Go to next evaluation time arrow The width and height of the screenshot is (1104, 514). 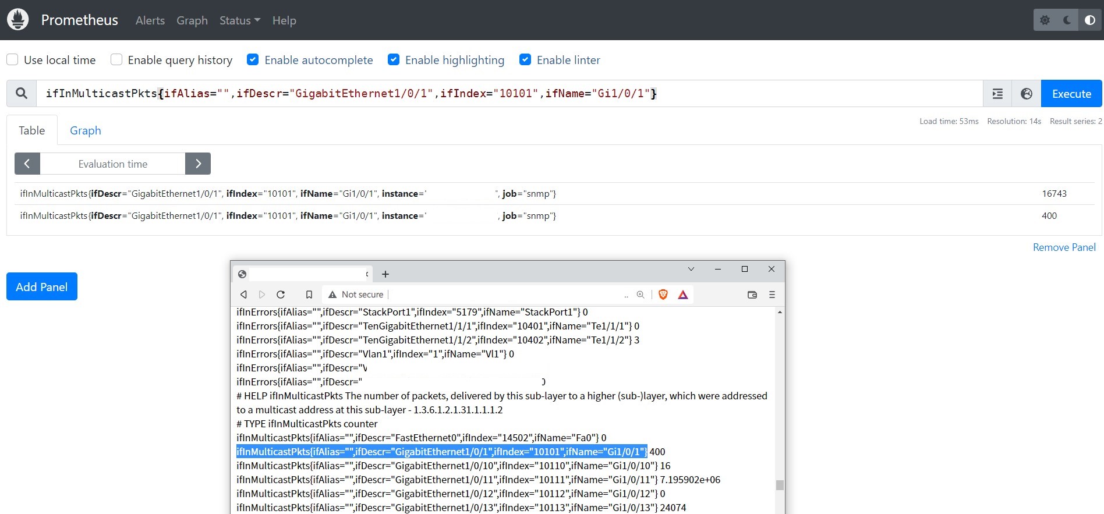198,164
